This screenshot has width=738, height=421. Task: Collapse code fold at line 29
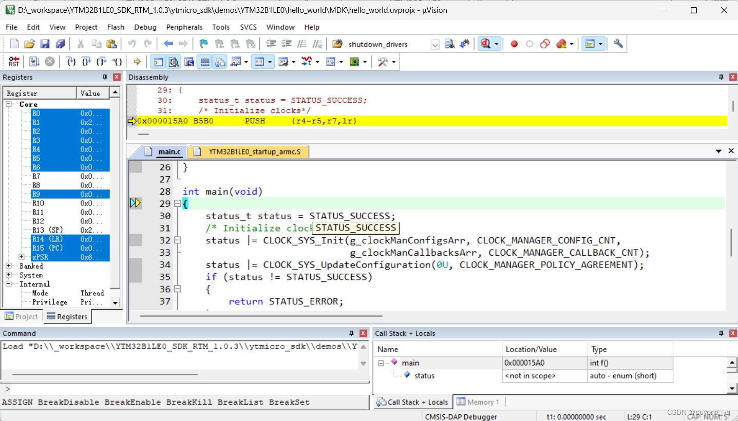click(178, 204)
